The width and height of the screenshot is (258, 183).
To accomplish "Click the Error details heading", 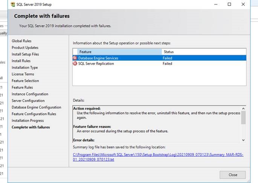I will click(84, 140).
